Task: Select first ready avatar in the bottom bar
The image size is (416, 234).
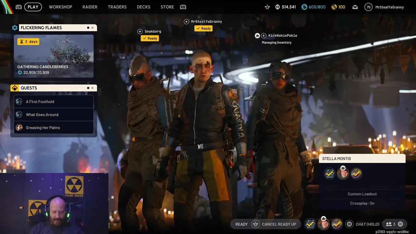Action: pos(310,224)
